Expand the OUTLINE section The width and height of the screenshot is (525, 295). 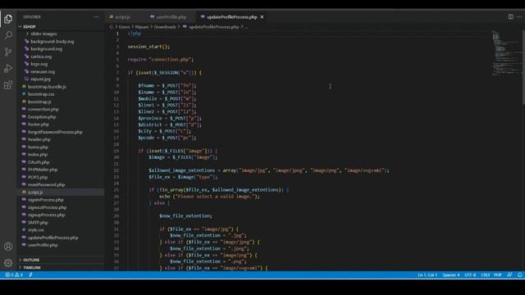tap(31, 260)
